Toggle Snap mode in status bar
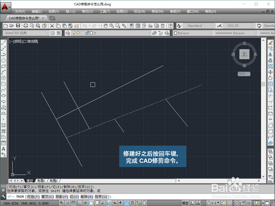 pos(67,203)
